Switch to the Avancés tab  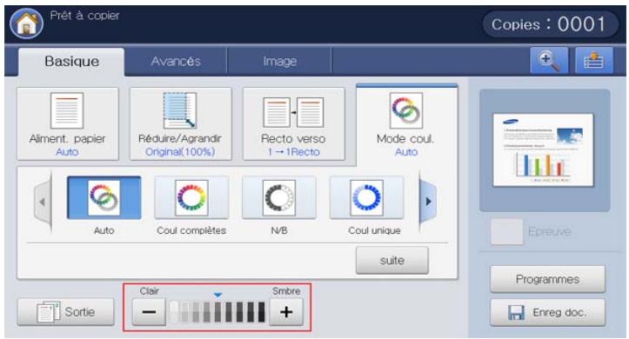click(176, 62)
